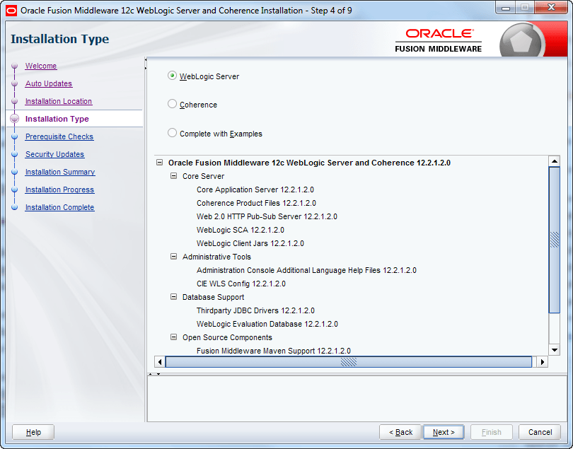Collapse the Administrative Tools node
Image resolution: width=573 pixels, height=449 pixels.
pos(174,257)
